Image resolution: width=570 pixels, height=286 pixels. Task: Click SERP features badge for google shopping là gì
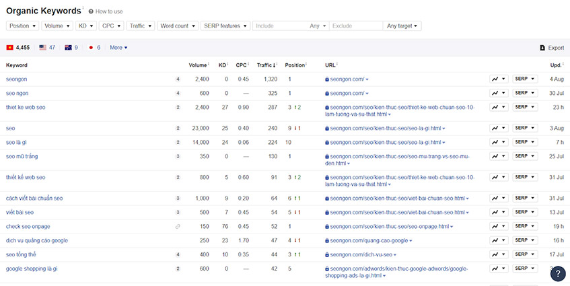tap(178, 269)
